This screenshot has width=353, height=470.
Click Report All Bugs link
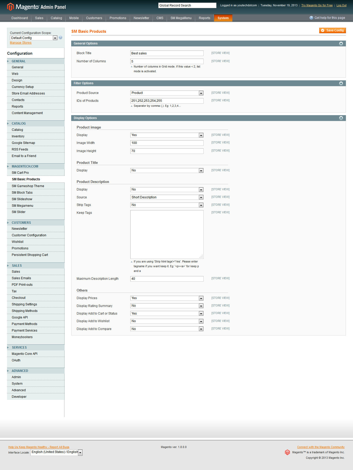tap(39, 447)
